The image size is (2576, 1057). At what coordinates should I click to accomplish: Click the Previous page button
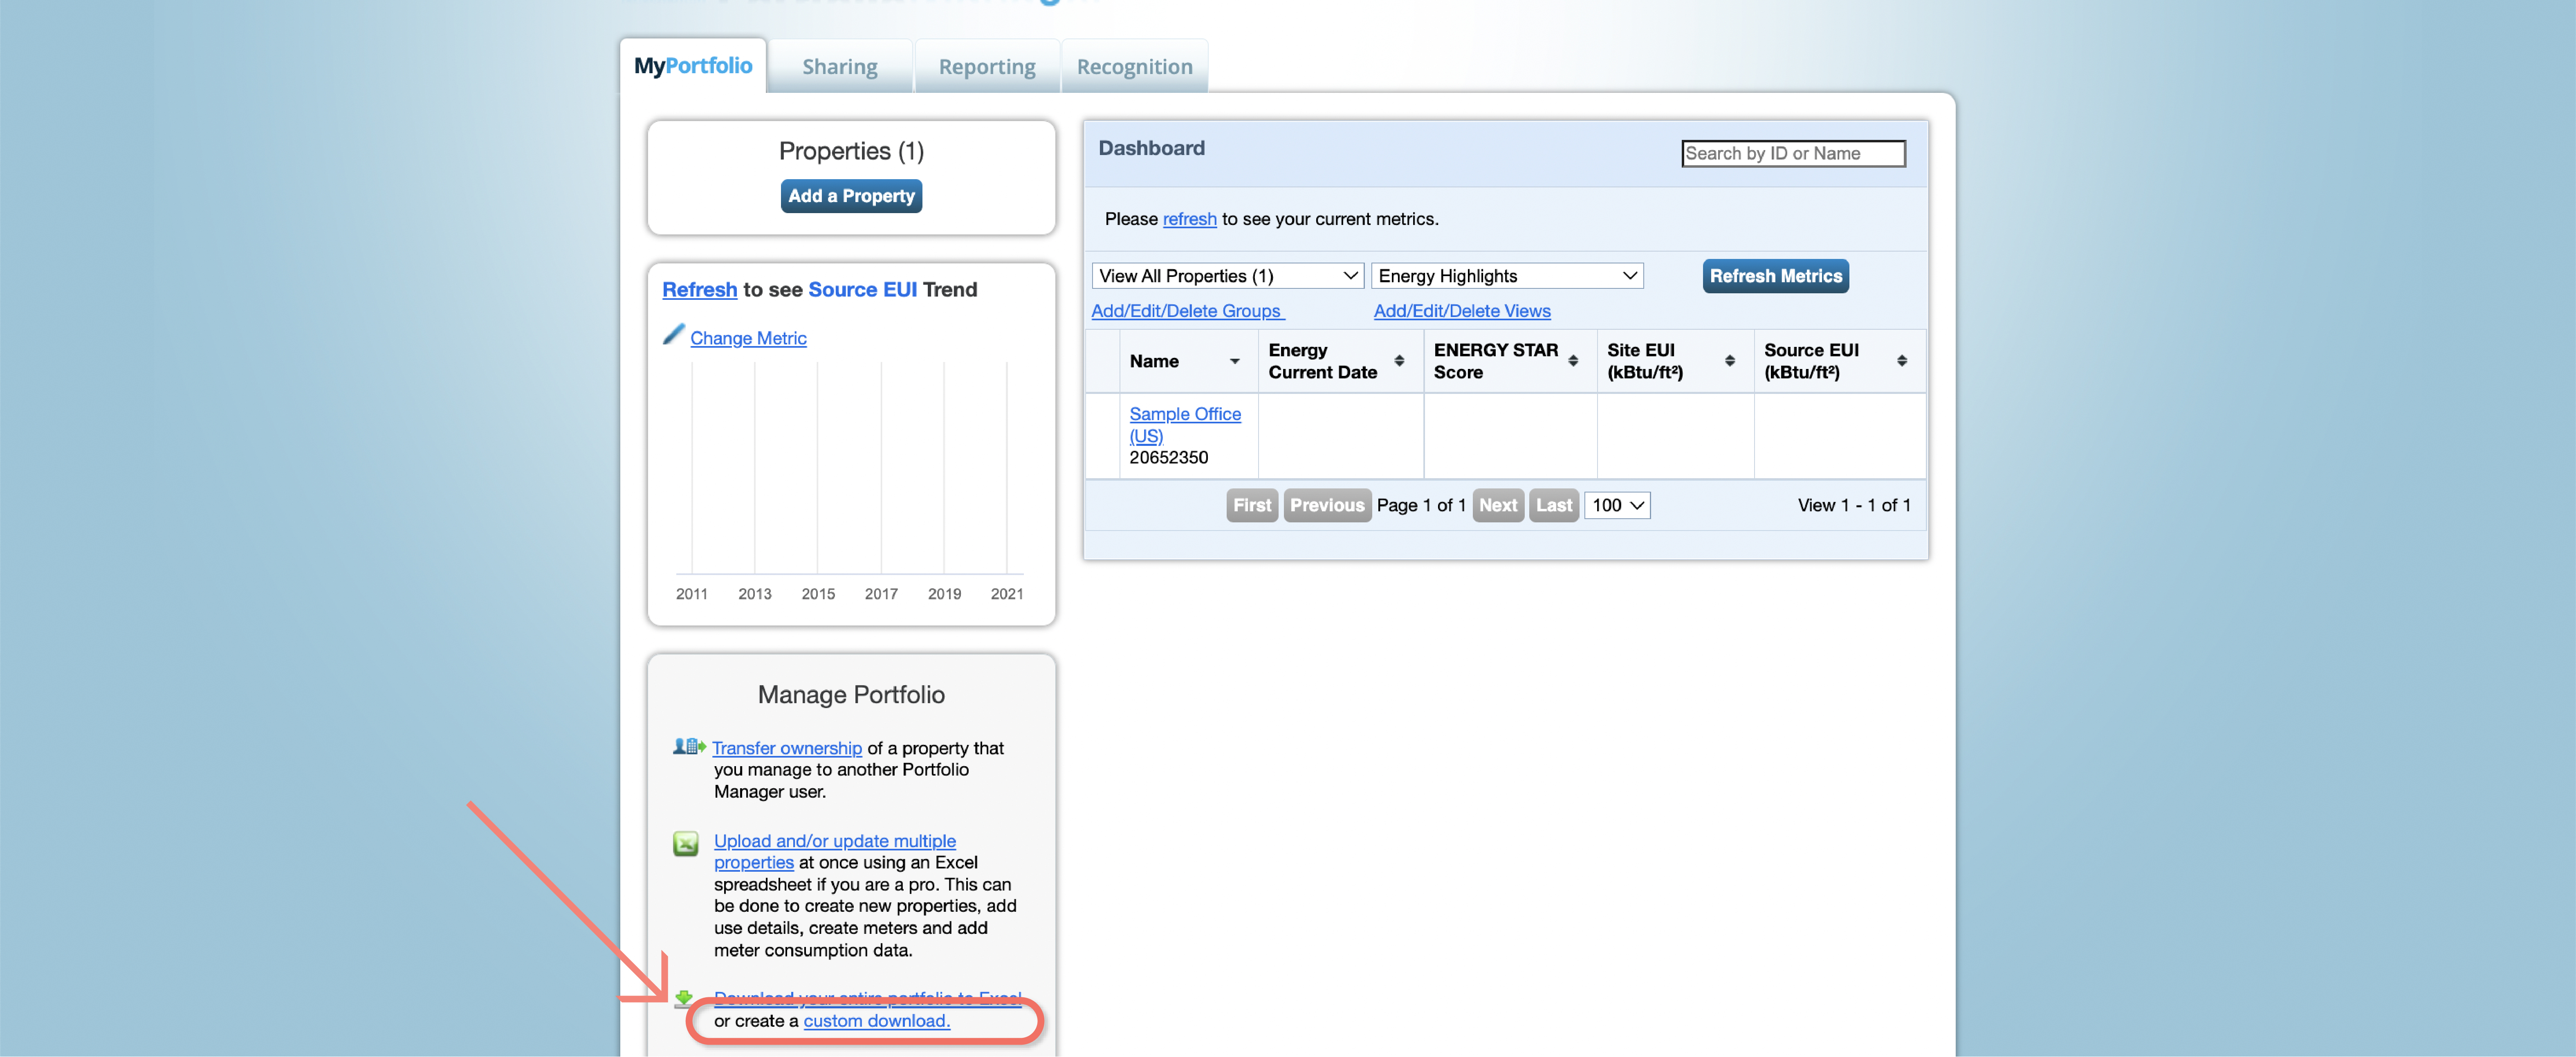(1326, 505)
